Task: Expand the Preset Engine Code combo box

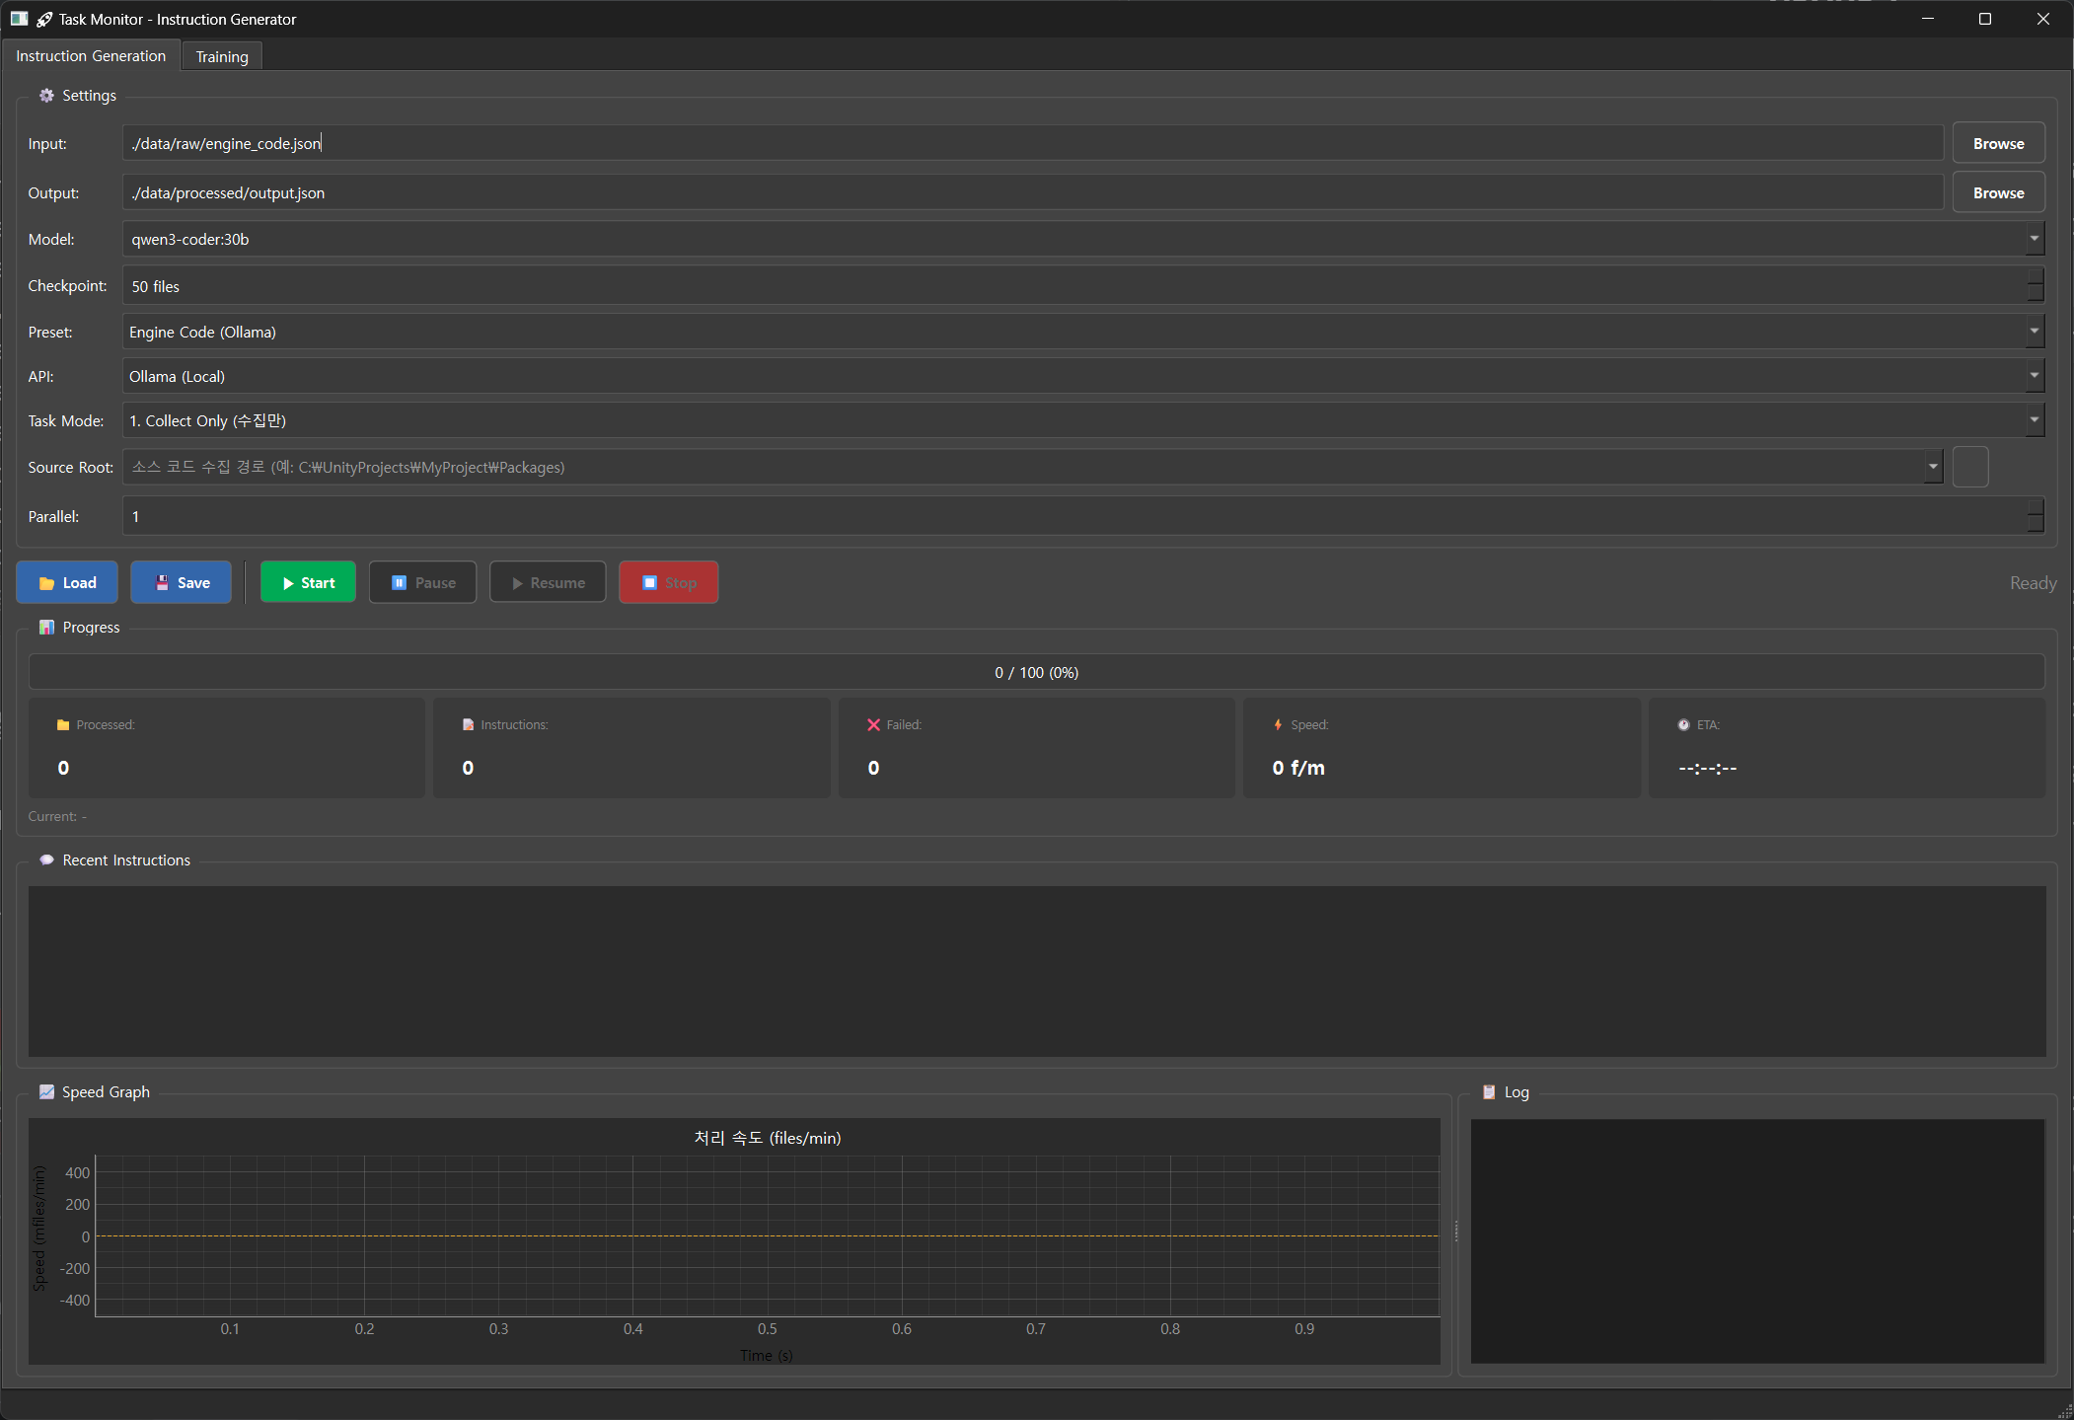Action: pos(2034,332)
